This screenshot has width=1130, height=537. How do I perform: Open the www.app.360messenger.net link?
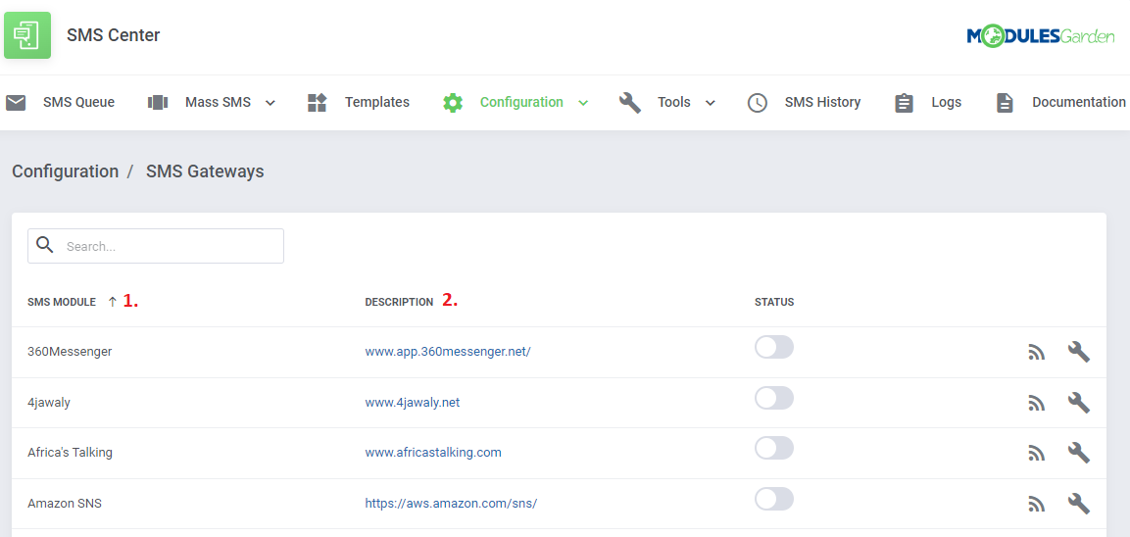(x=448, y=352)
